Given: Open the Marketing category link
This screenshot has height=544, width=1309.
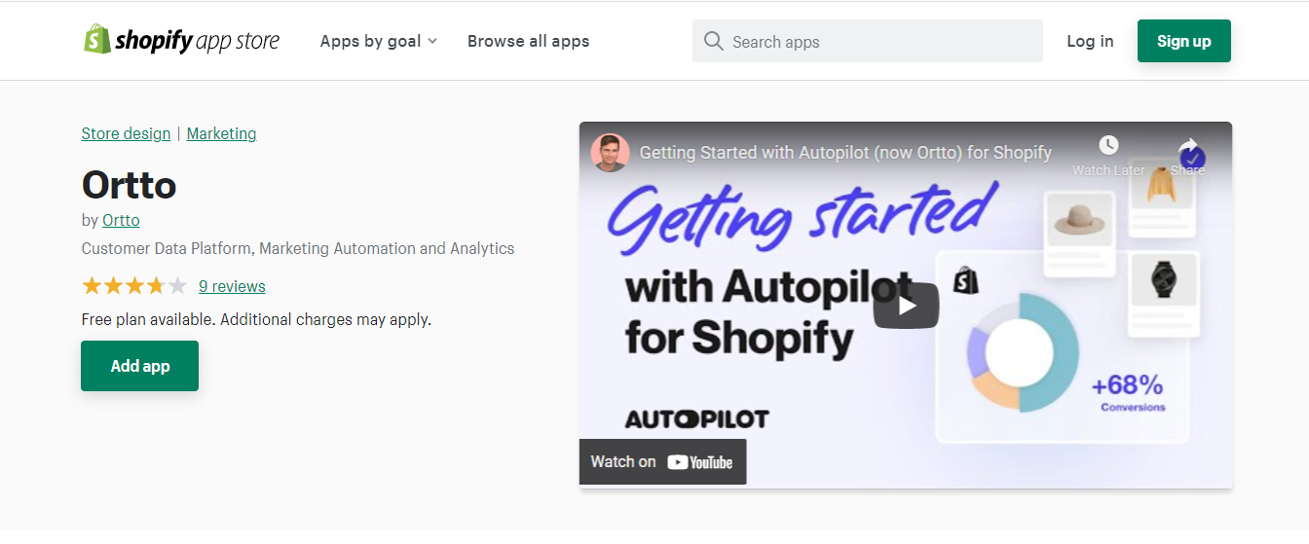Looking at the screenshot, I should [221, 133].
